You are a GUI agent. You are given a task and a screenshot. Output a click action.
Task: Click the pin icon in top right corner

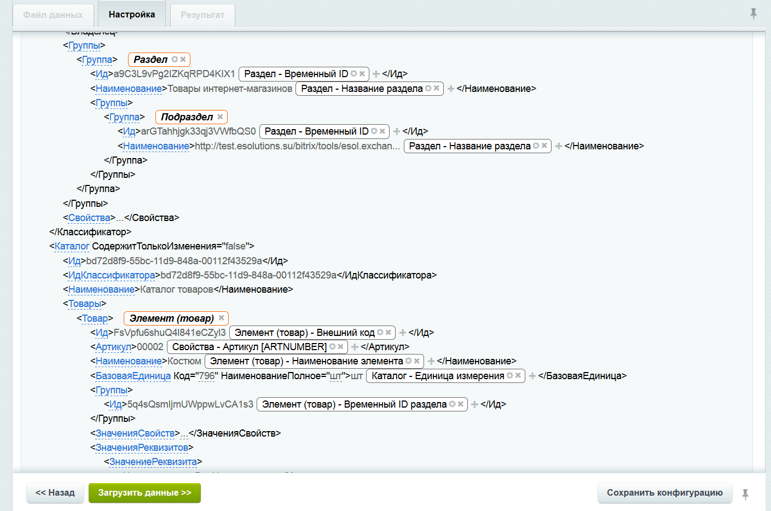coord(753,14)
